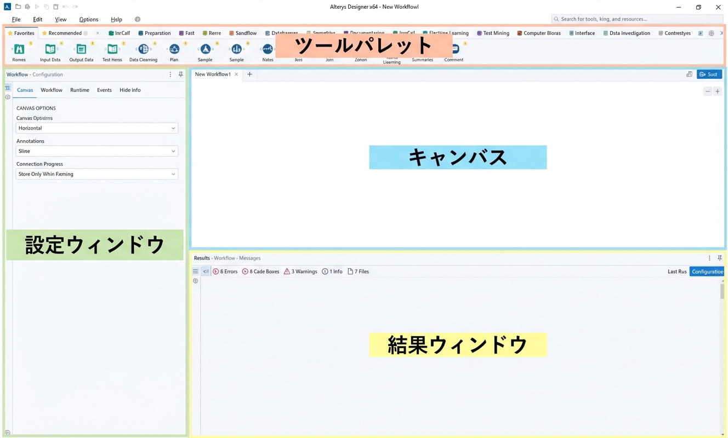Click the globe icon next to Help menu

[138, 19]
